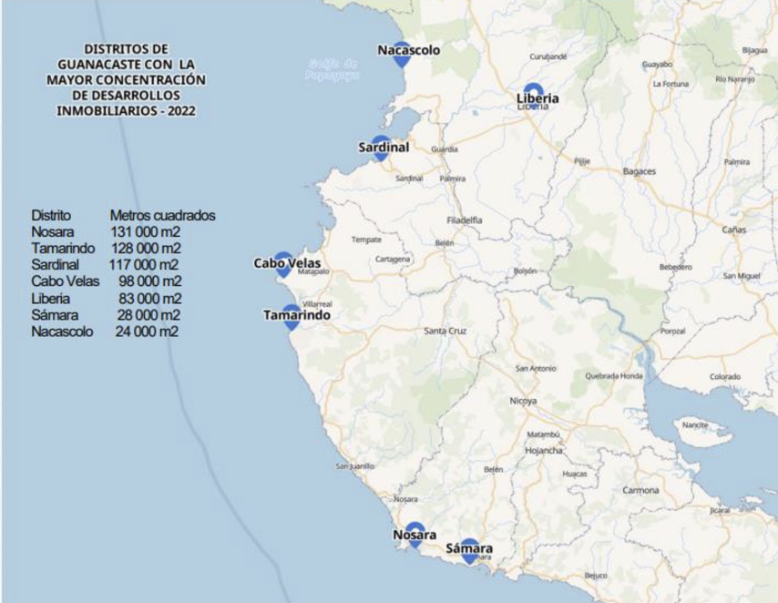Click the 'Metros cuadrados' column header
The height and width of the screenshot is (603, 778).
(x=162, y=216)
